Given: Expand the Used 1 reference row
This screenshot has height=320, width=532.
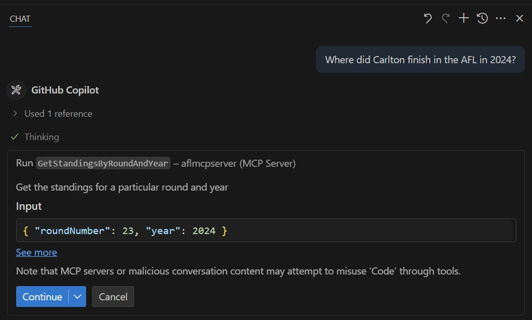Looking at the screenshot, I should [53, 114].
